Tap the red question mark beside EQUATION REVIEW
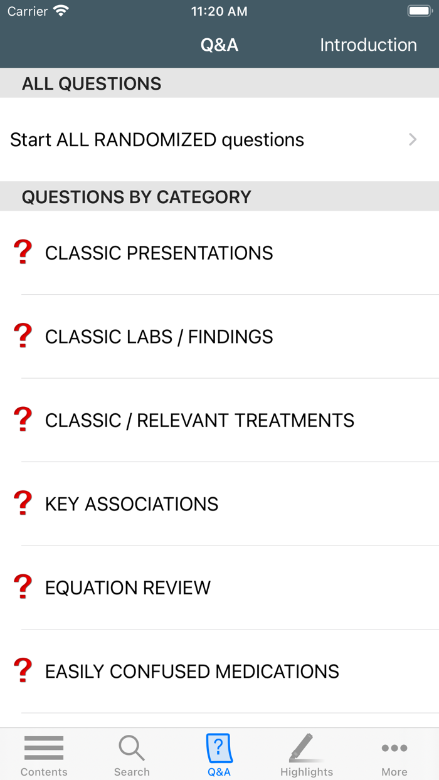439x780 pixels. (x=23, y=588)
